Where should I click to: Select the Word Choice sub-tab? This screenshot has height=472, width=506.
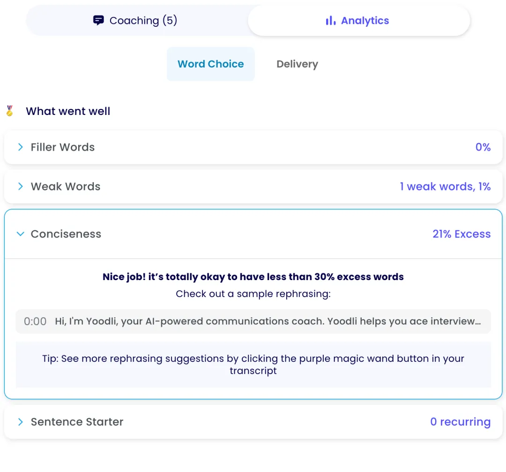[211, 64]
